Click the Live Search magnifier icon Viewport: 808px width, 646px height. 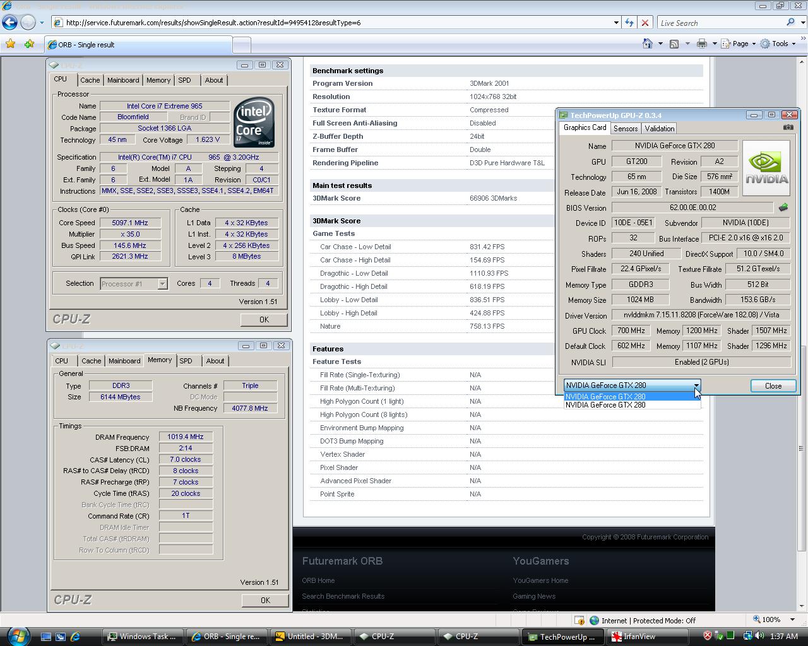[790, 23]
